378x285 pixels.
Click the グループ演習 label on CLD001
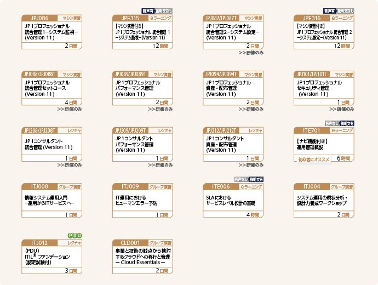[x=161, y=243]
